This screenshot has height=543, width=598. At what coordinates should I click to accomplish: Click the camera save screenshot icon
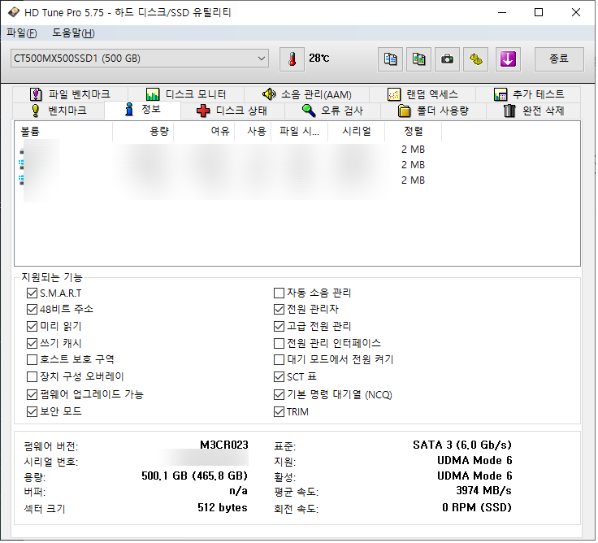point(448,59)
